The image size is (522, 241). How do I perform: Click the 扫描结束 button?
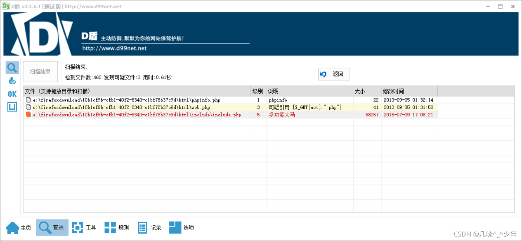click(x=40, y=72)
